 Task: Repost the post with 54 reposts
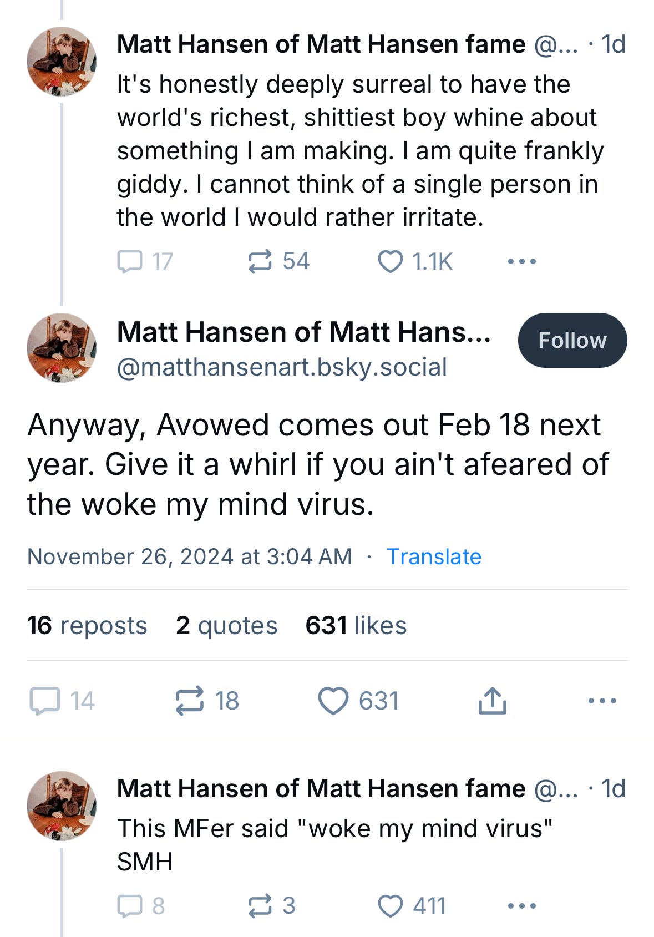(x=260, y=261)
